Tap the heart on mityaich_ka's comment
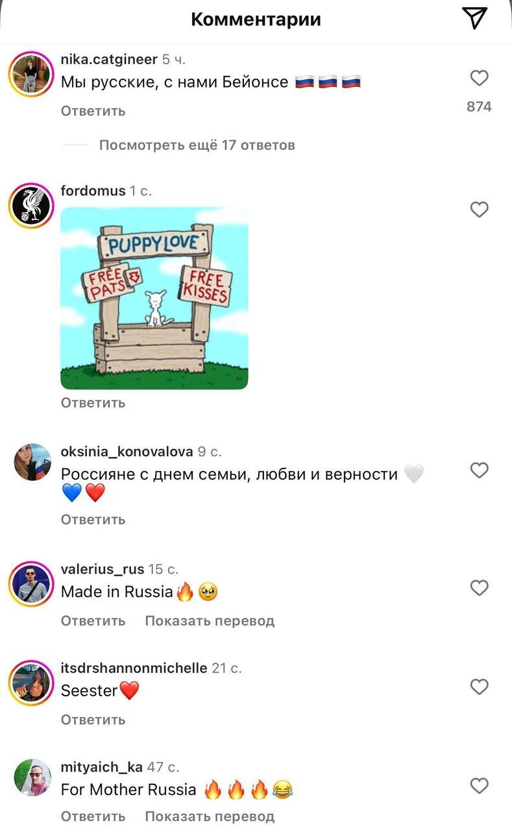The image size is (512, 830). pyautogui.click(x=479, y=786)
